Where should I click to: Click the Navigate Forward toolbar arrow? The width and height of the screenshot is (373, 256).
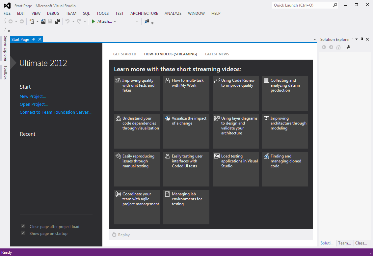[x=22, y=21]
